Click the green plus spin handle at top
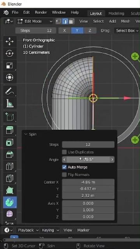This screenshot has width=140, height=249. coord(135,56)
